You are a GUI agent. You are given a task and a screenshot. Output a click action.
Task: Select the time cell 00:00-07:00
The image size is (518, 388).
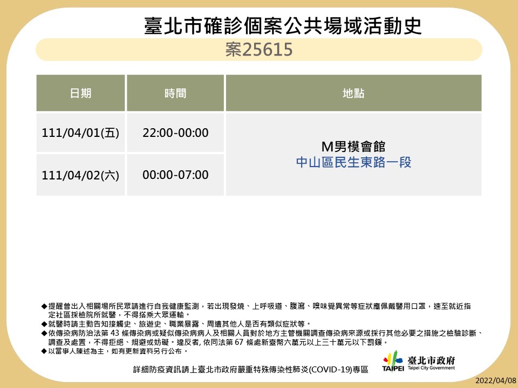pyautogui.click(x=175, y=175)
